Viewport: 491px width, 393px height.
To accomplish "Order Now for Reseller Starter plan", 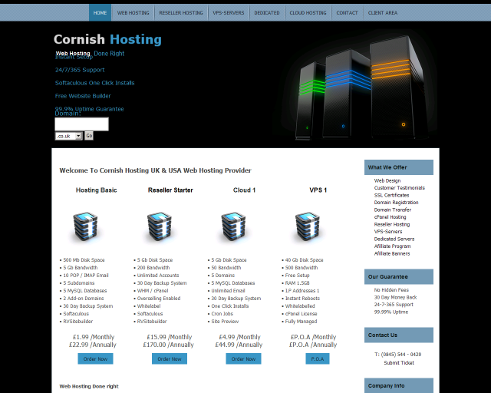I will [x=170, y=358].
